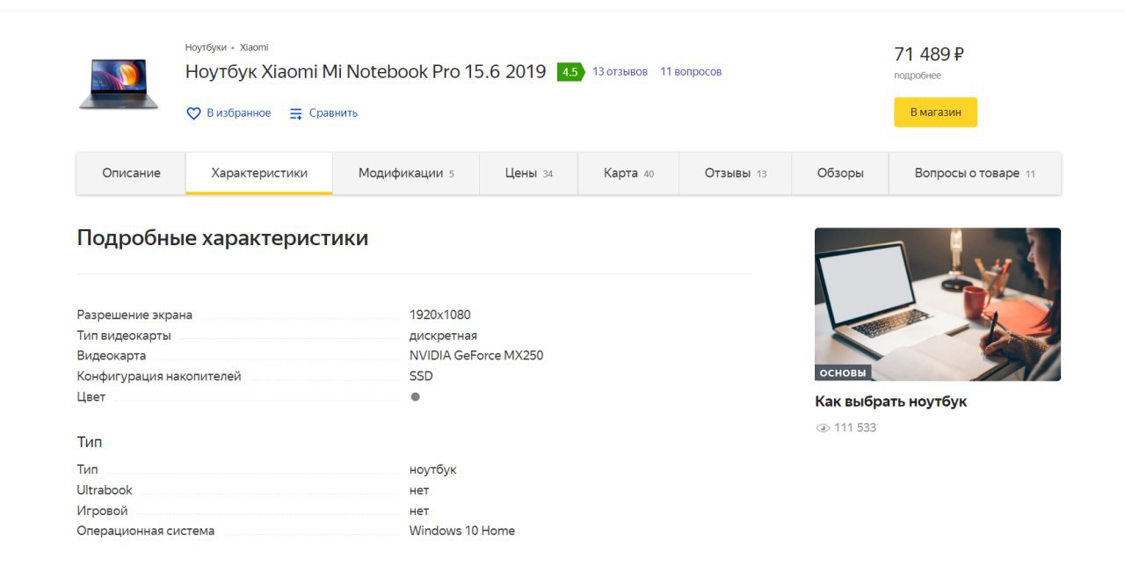Click the Xiaomi breadcrumb link
This screenshot has width=1125, height=565.
[x=254, y=47]
